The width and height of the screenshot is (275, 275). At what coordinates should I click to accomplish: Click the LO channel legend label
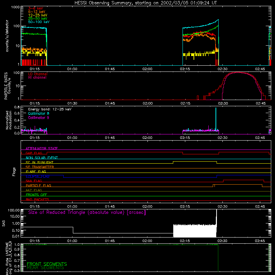coord(38,74)
